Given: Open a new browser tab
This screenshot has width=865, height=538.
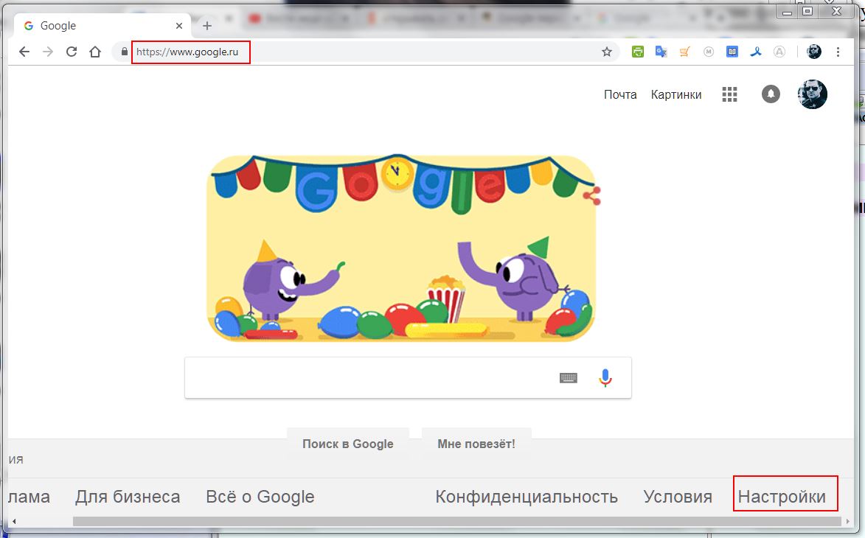Looking at the screenshot, I should (x=207, y=25).
